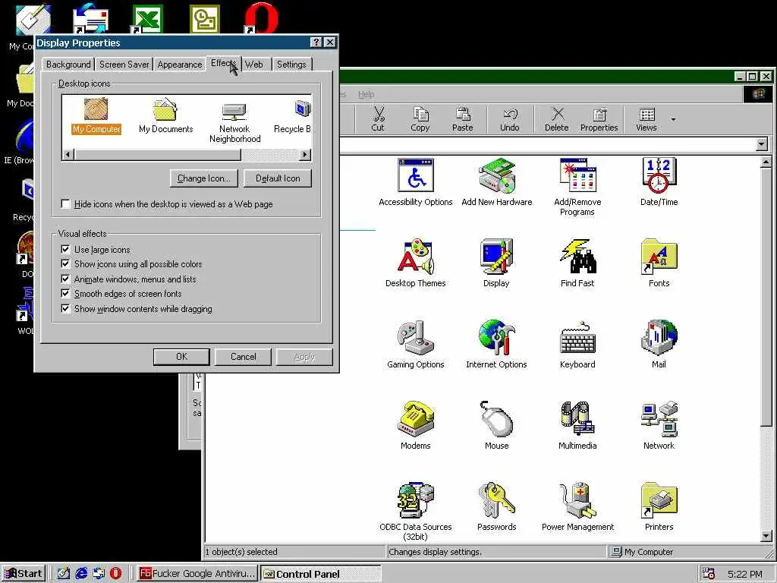This screenshot has height=583, width=777.
Task: Open the Power Management icon
Action: pos(577,507)
